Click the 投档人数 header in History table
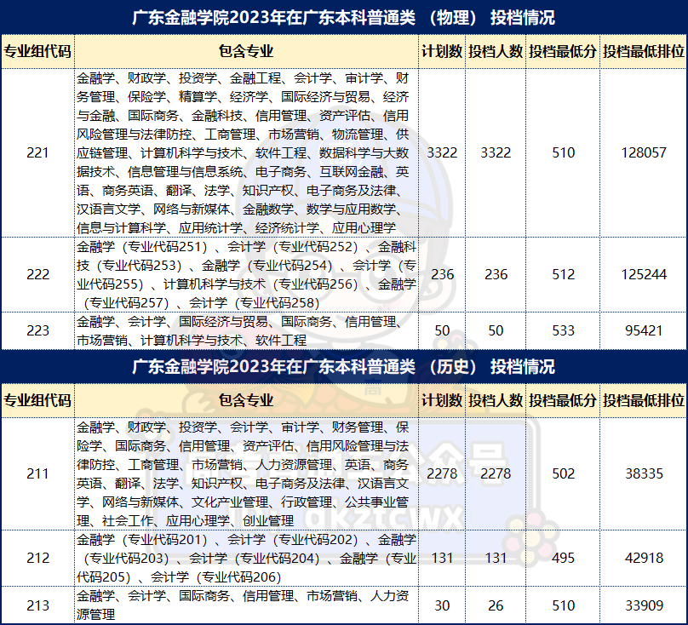This screenshot has height=625, width=688. click(496, 400)
